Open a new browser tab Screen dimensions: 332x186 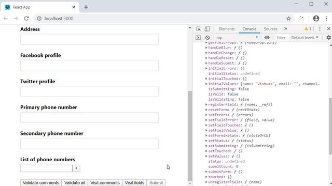point(86,7)
